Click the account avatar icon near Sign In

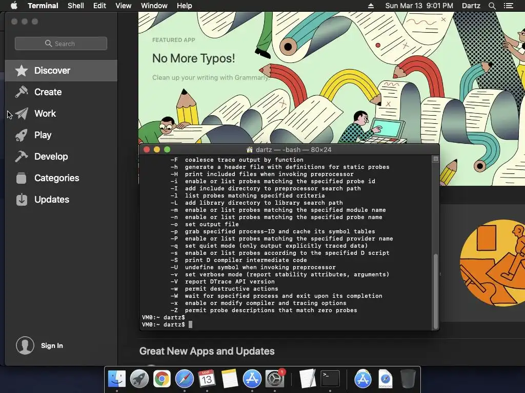(x=25, y=345)
